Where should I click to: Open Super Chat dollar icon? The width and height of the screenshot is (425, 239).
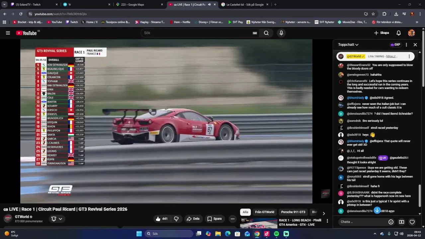point(401,222)
